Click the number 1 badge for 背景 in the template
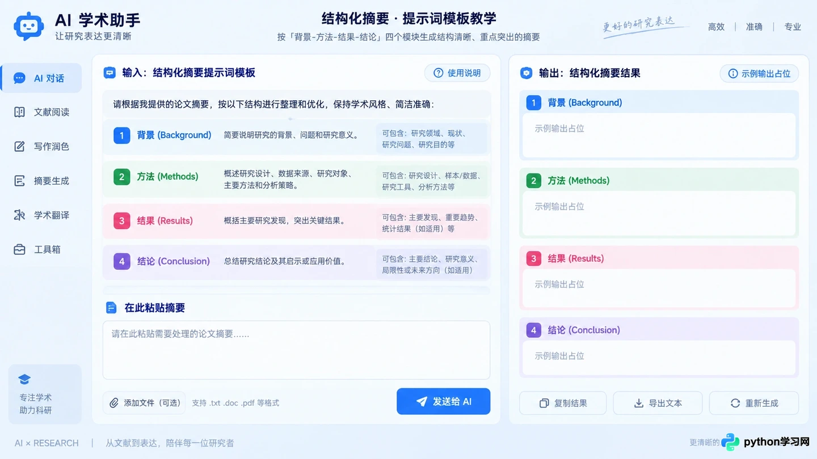 121,135
